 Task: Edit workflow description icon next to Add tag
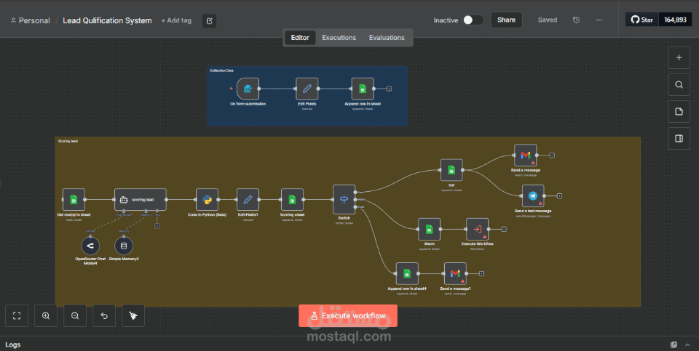pyautogui.click(x=210, y=20)
